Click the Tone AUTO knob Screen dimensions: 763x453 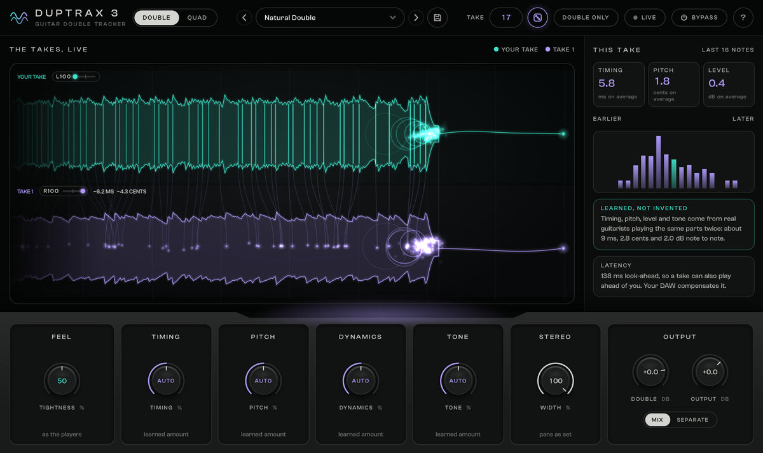pyautogui.click(x=458, y=381)
